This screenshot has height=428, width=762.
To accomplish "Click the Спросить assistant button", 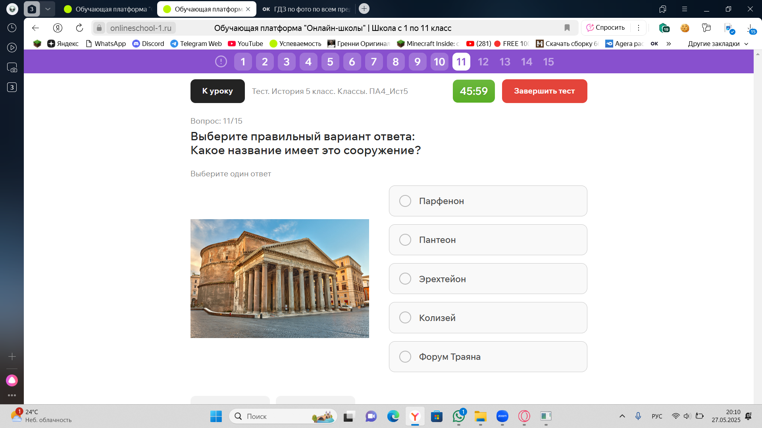I will click(x=606, y=28).
